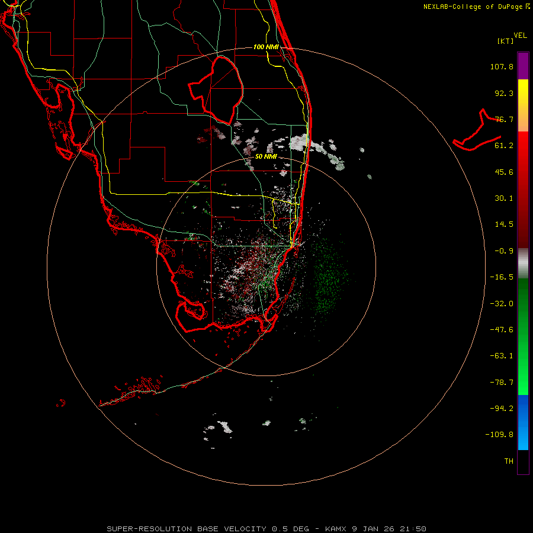Image resolution: width=533 pixels, height=533 pixels.
Task: Click the 30.1 velocity scale value
Action: (x=504, y=198)
